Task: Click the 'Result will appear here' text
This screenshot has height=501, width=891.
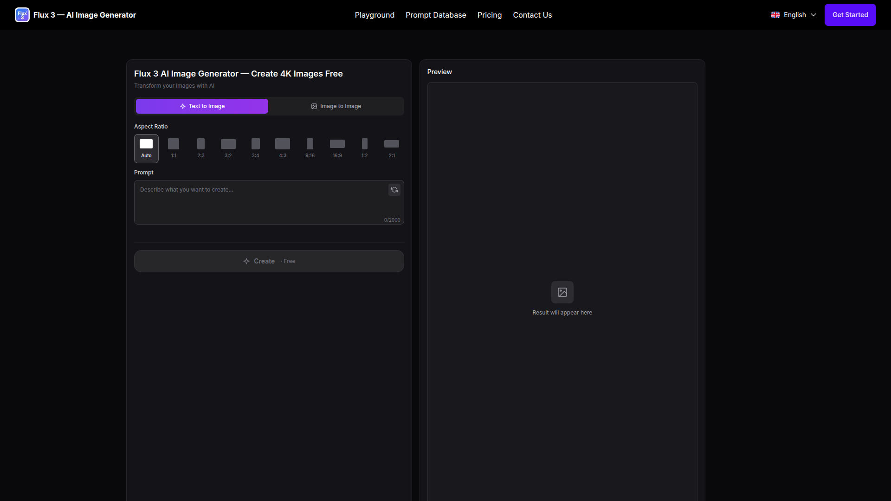Action: [562, 313]
